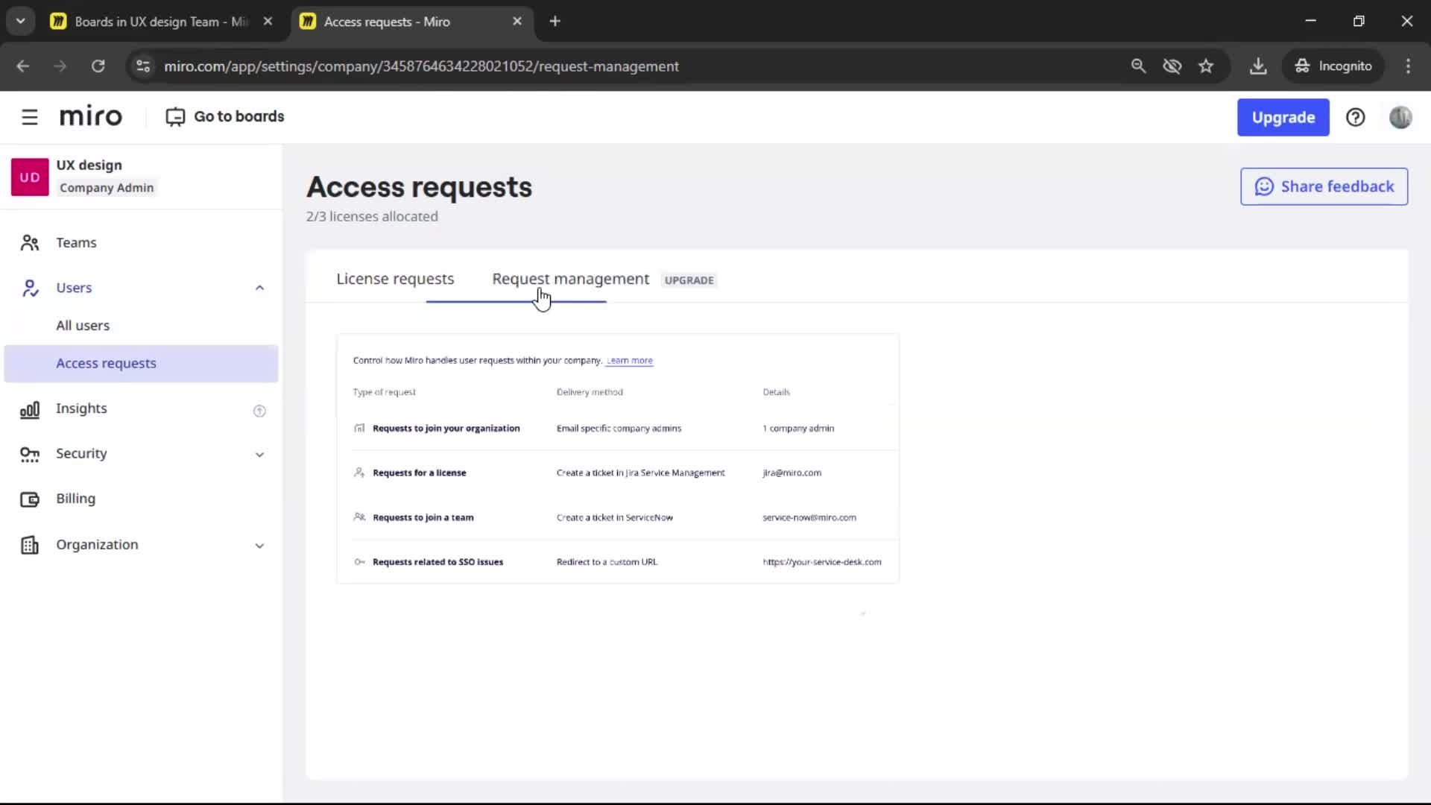This screenshot has width=1431, height=805.
Task: Click the Incognito indicator
Action: tap(1333, 66)
